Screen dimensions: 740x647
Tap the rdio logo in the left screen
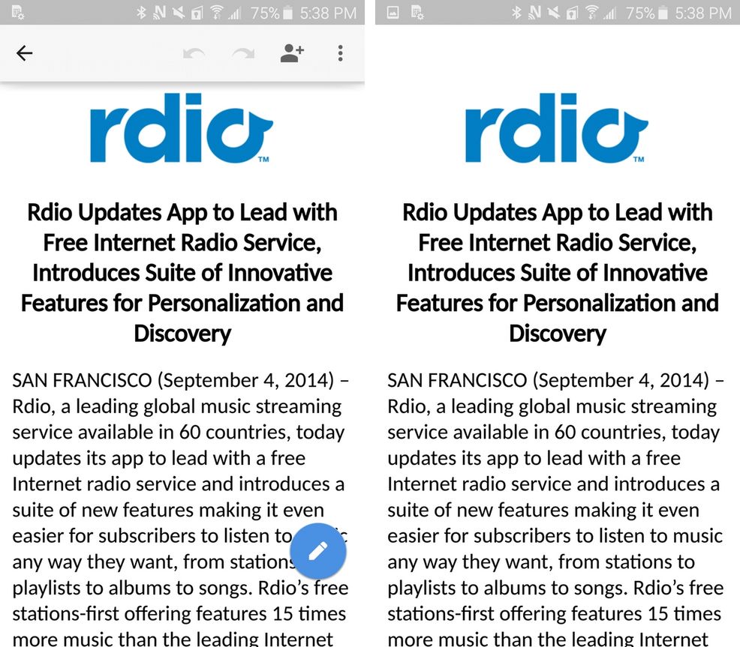[x=181, y=128]
